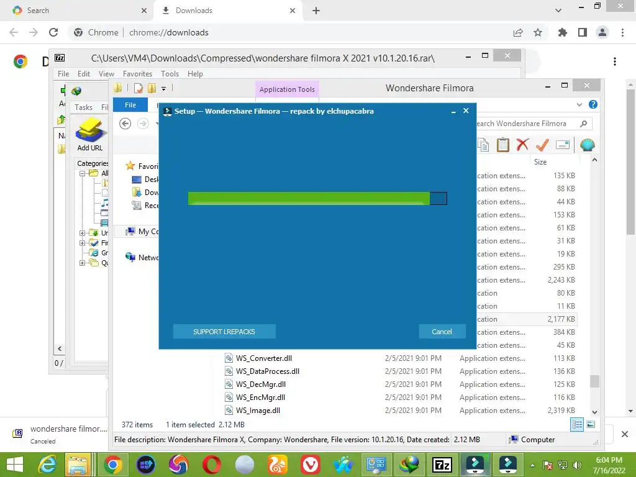This screenshot has height=477, width=636.
Task: Select WS_Converter.dll file
Action: tap(263, 358)
